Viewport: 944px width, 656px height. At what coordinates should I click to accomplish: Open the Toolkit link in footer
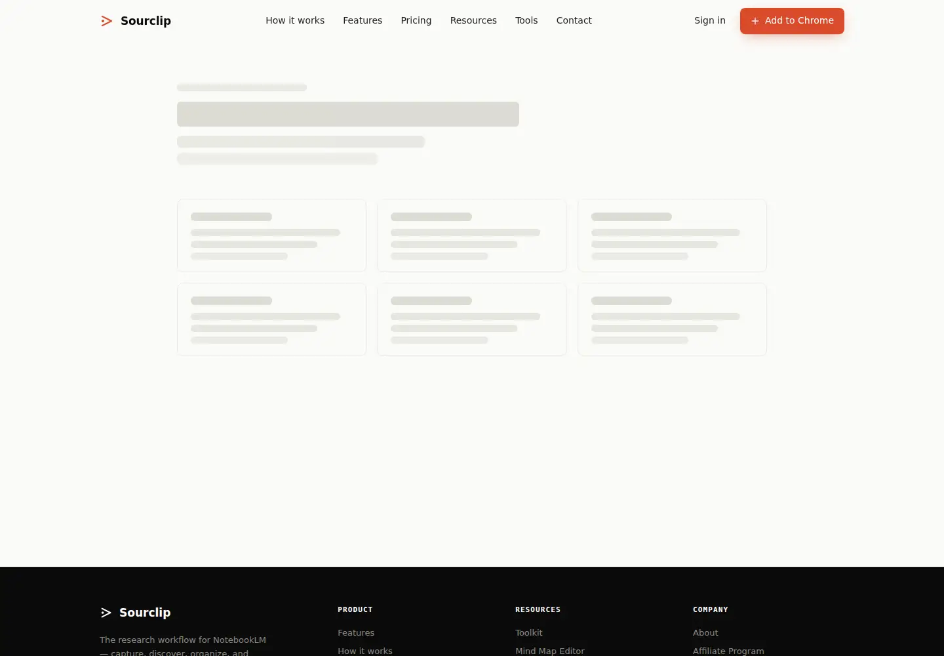529,633
